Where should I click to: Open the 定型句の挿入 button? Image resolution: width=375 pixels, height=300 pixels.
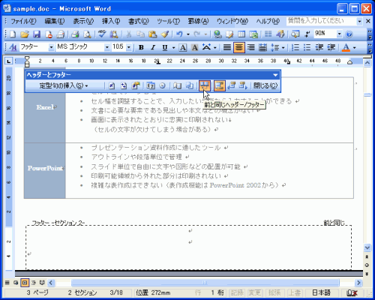[64, 85]
